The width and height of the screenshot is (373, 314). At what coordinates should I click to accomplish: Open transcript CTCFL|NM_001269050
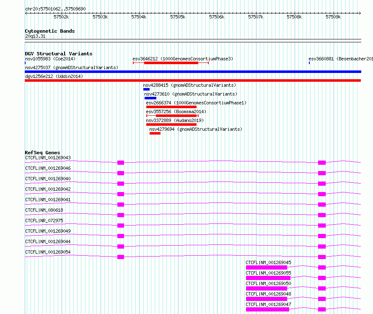pos(268,283)
